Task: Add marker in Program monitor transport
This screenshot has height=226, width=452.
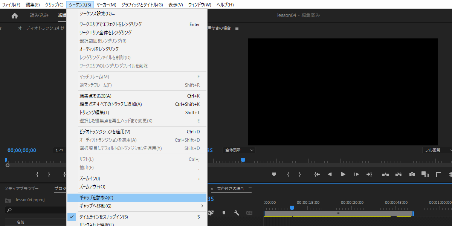Action: 274,174
